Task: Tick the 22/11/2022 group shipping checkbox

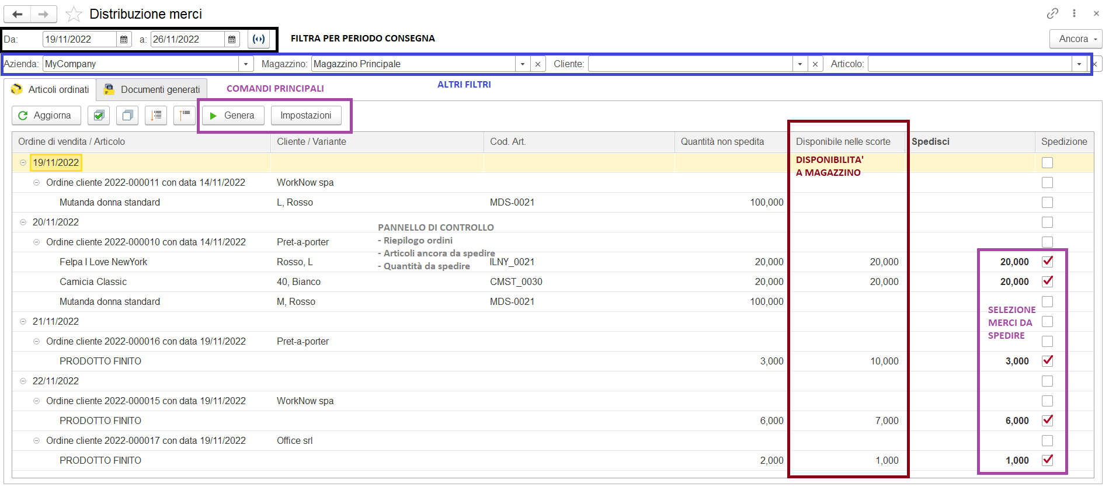Action: pyautogui.click(x=1048, y=381)
